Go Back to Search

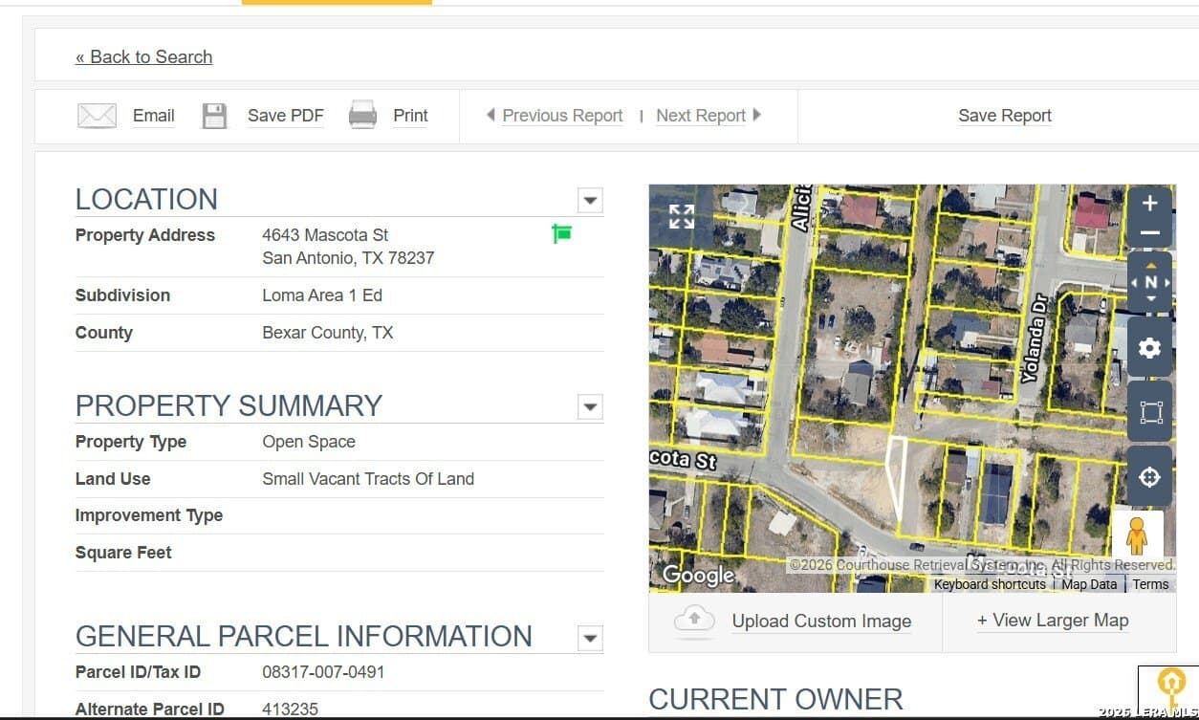coord(143,56)
